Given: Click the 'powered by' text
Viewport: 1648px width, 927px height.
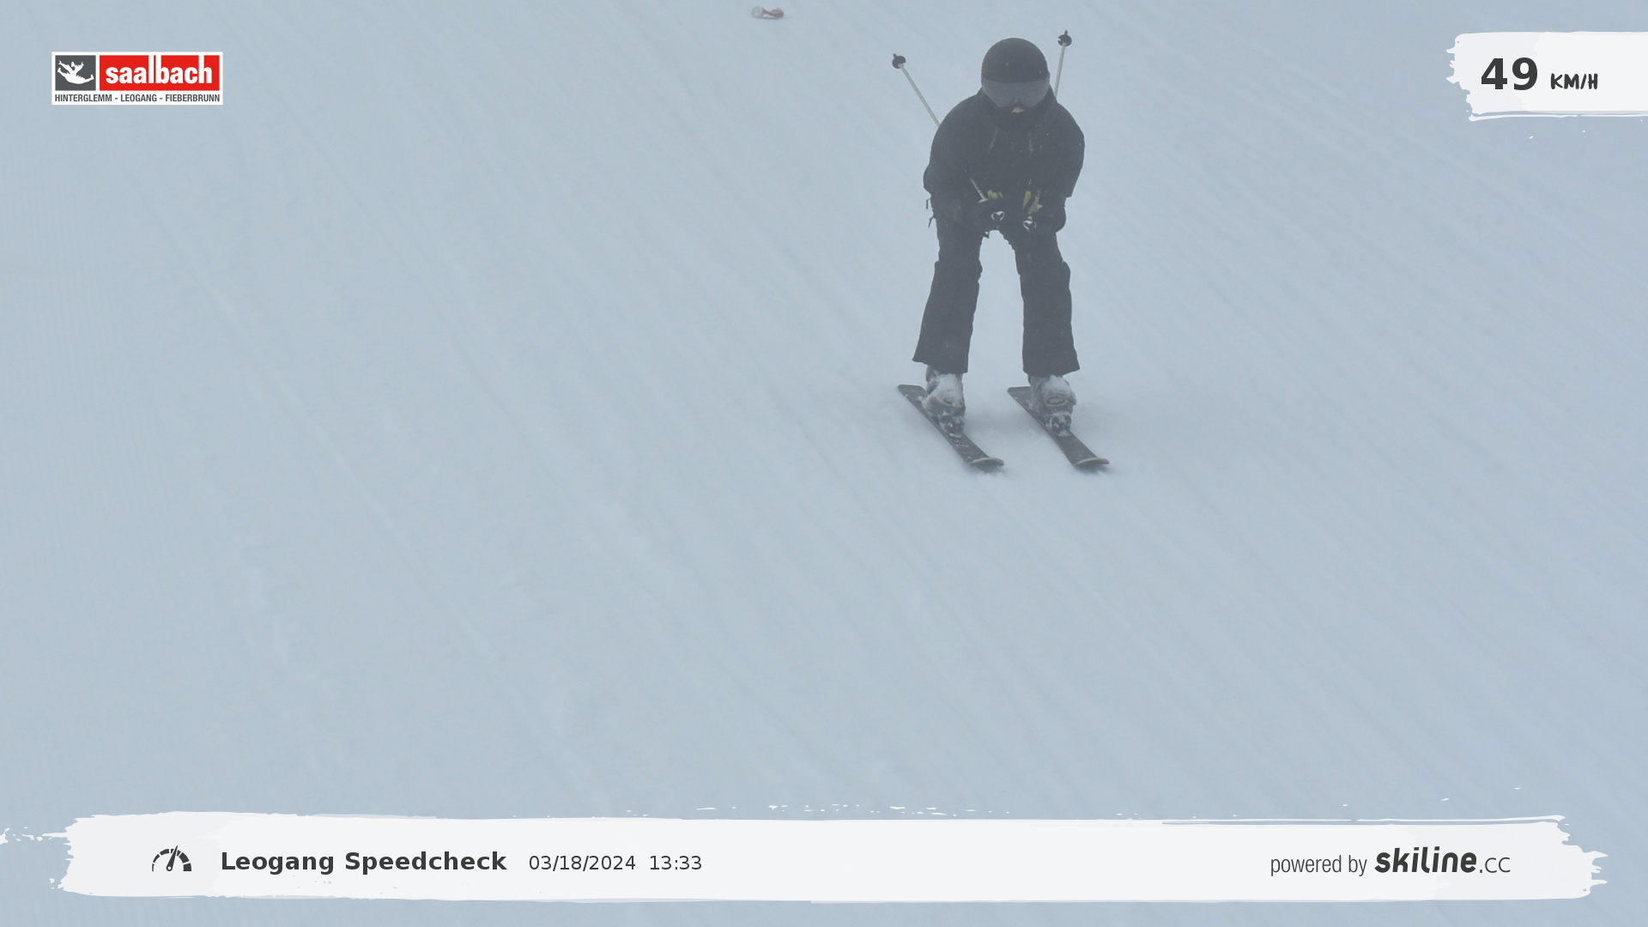Looking at the screenshot, I should pos(1318,864).
